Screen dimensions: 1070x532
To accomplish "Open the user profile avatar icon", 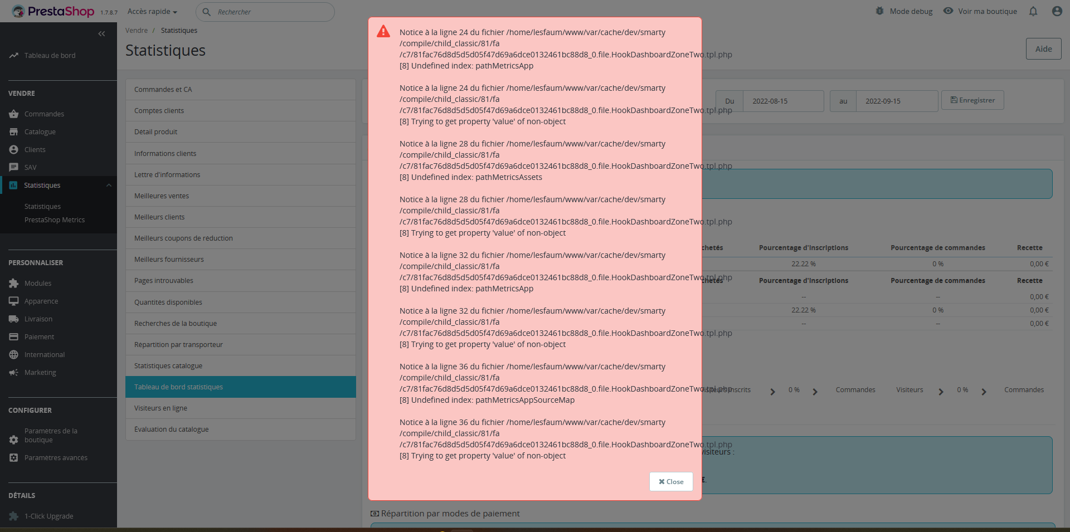I will point(1057,11).
